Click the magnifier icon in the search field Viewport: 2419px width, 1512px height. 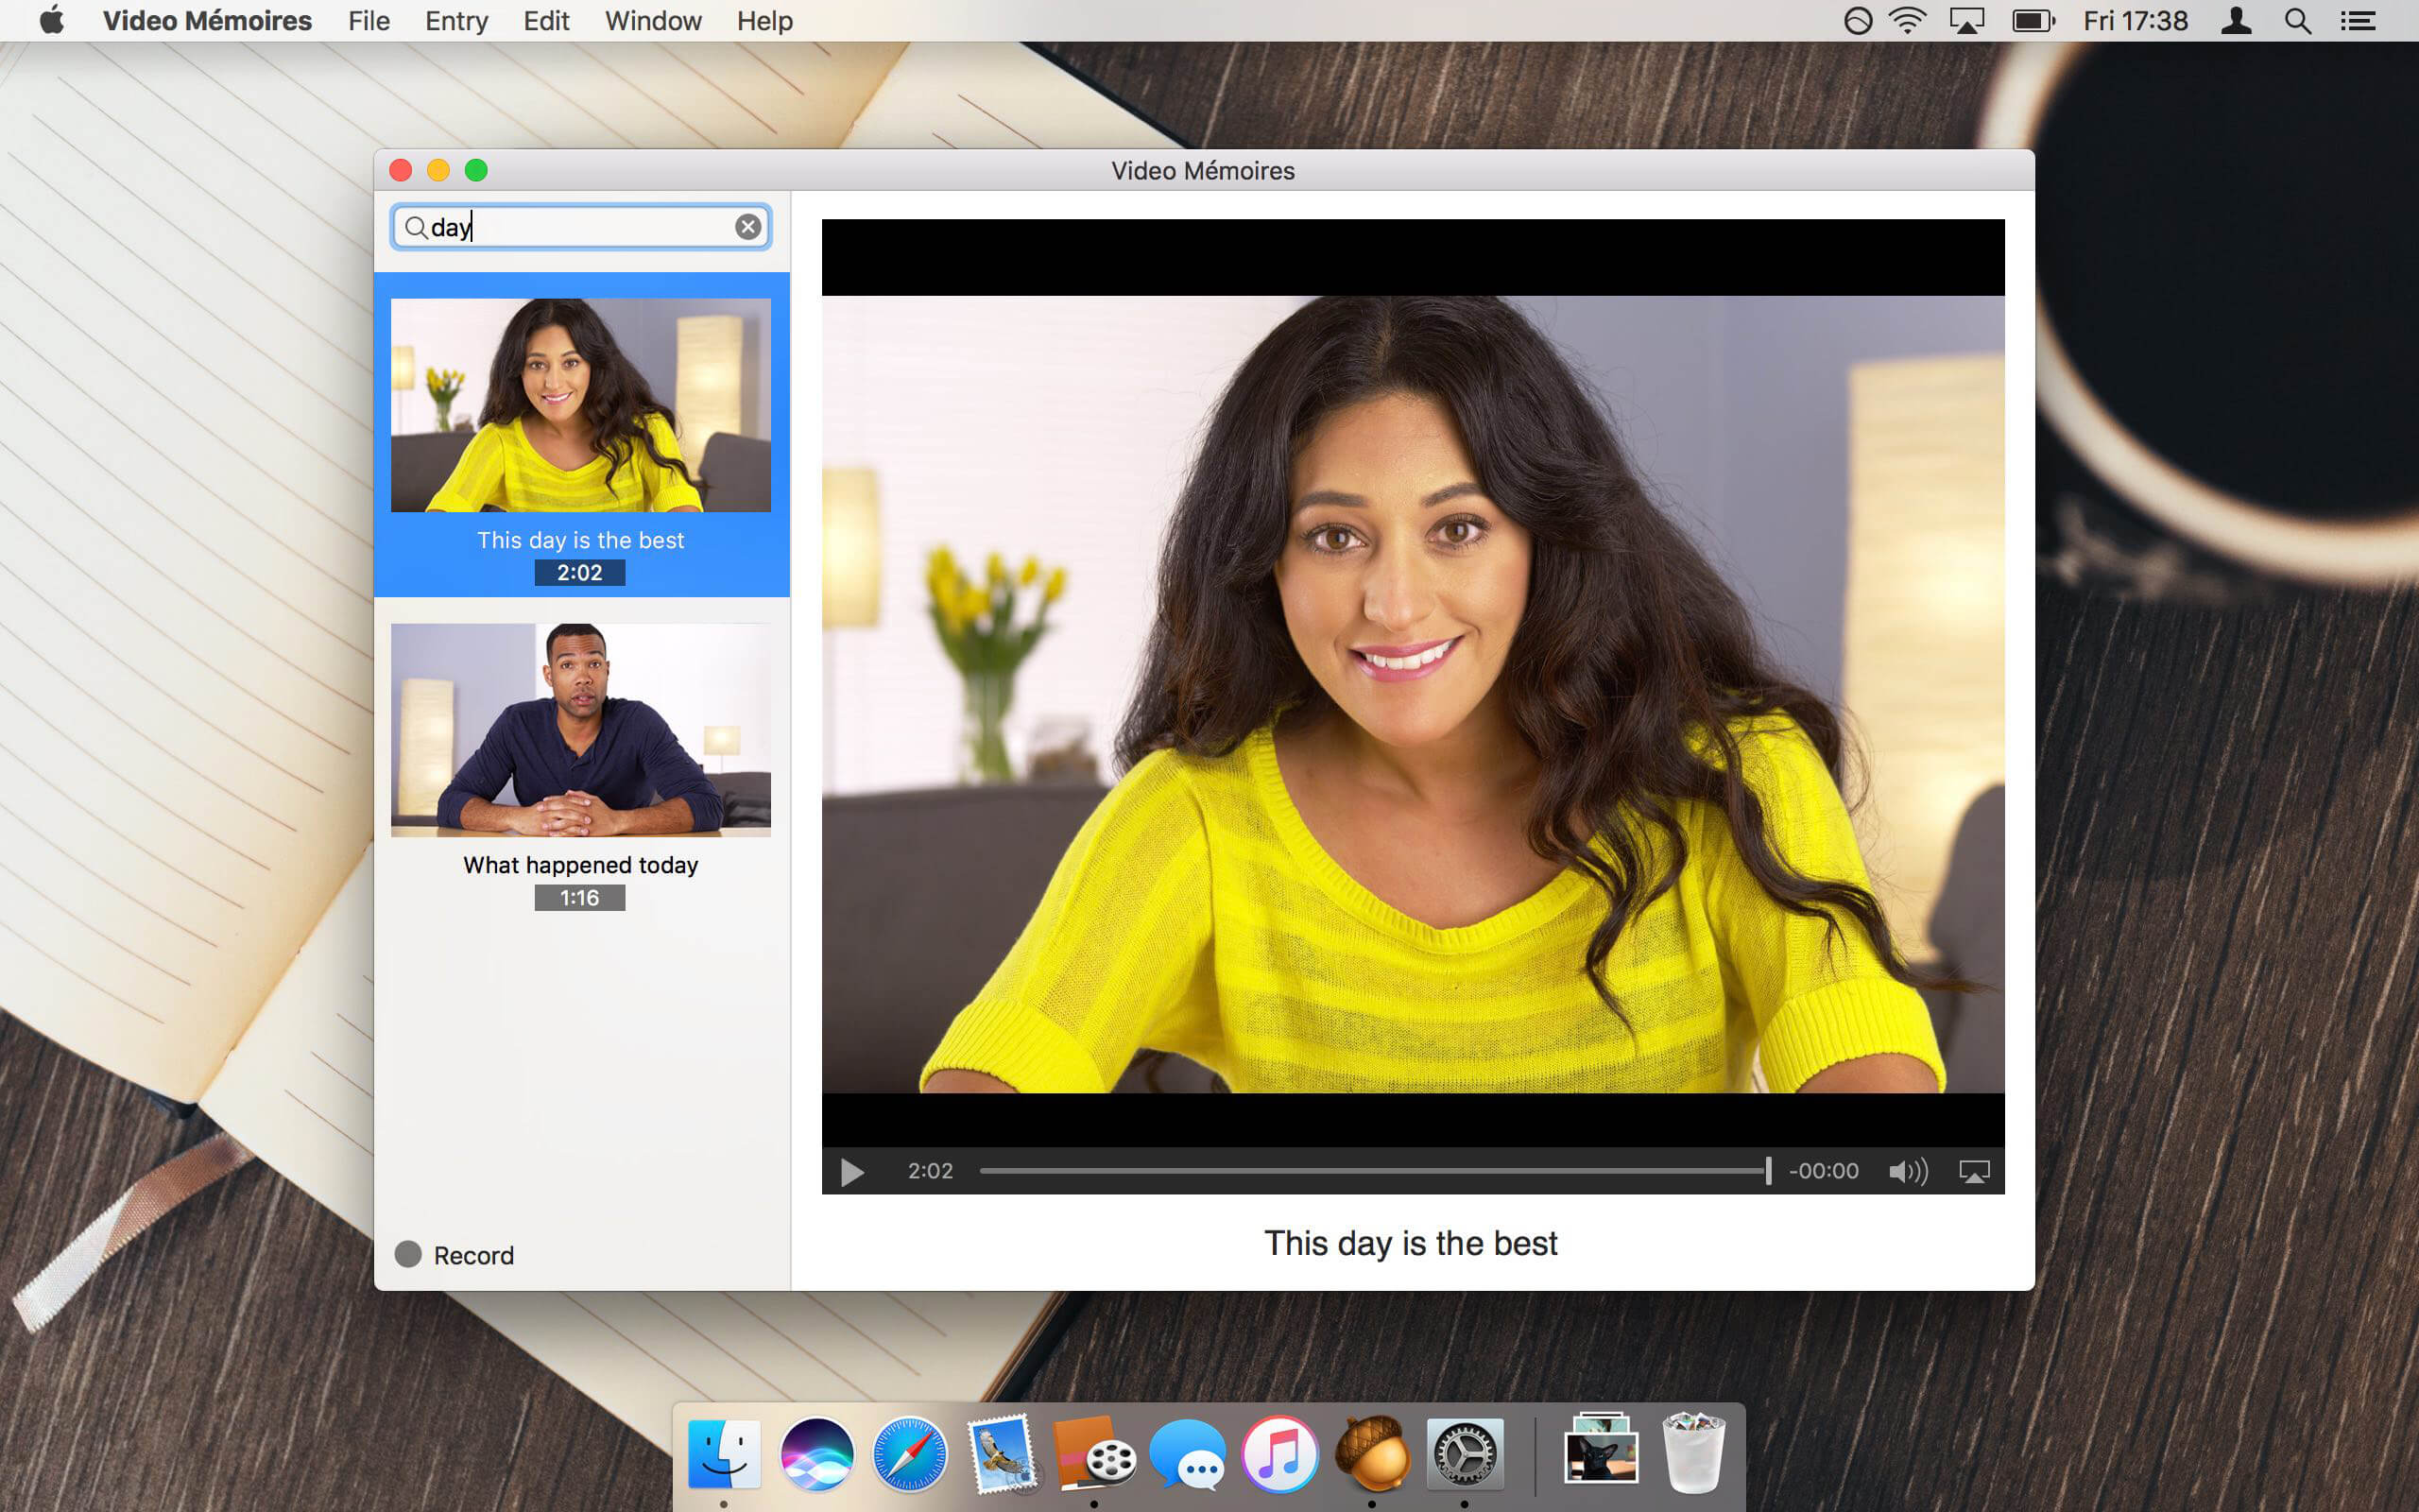416,227
